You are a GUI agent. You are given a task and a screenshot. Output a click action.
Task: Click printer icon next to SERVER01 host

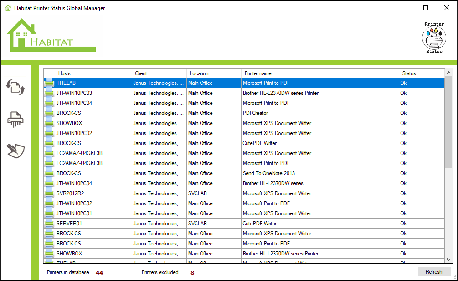coord(49,224)
